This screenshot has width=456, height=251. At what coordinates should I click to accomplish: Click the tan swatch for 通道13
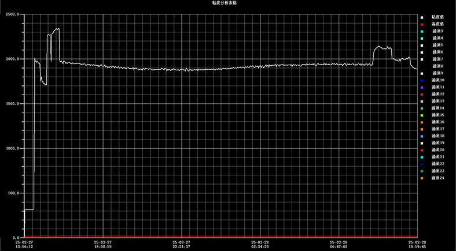pyautogui.click(x=422, y=102)
